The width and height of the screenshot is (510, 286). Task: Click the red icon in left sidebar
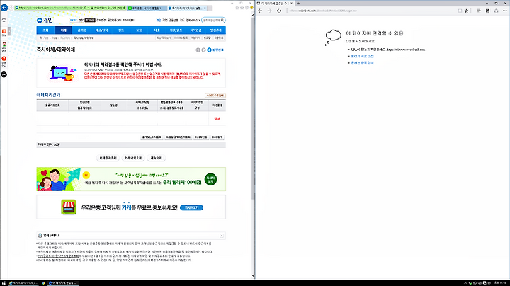click(4, 32)
